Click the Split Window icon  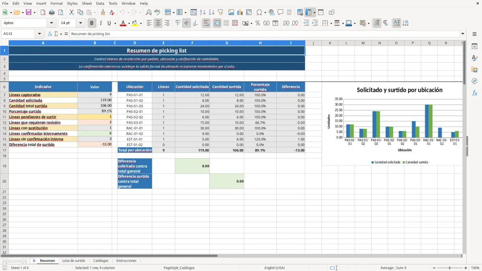tap(321, 12)
